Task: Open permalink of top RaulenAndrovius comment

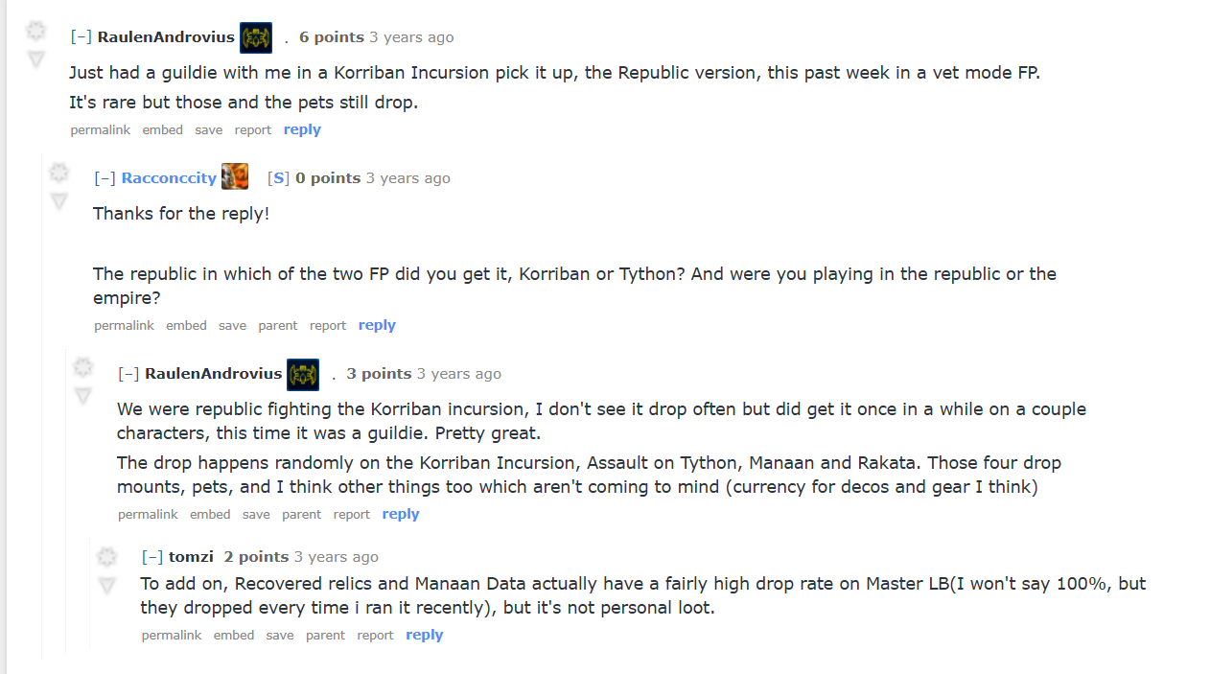Action: [100, 130]
